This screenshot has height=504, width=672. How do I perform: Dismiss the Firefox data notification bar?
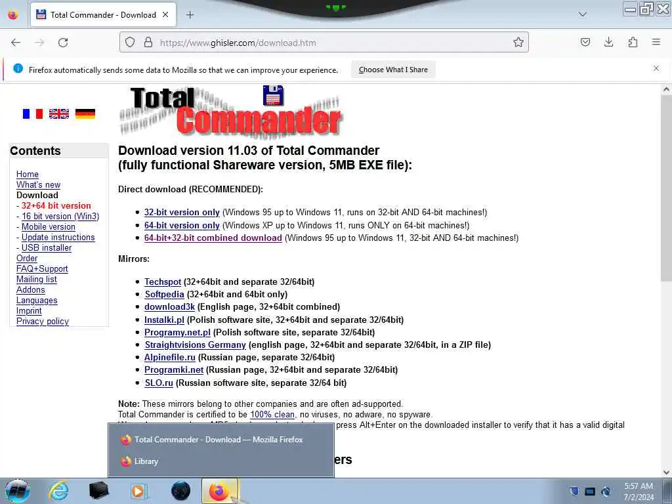click(x=656, y=68)
